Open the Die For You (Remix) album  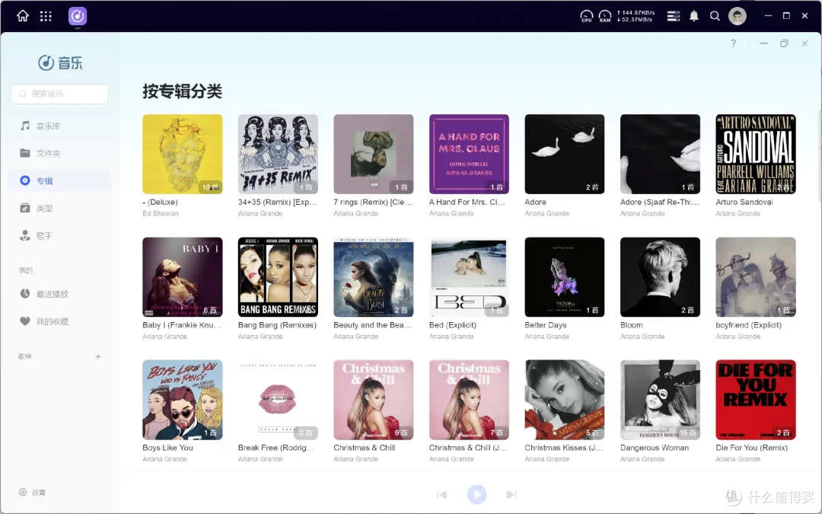coord(756,400)
